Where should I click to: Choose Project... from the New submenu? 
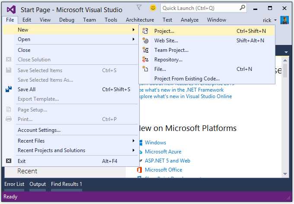pos(207,31)
